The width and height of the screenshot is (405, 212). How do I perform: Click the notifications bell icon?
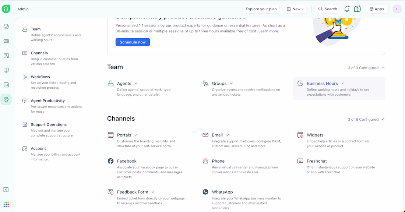pos(347,9)
